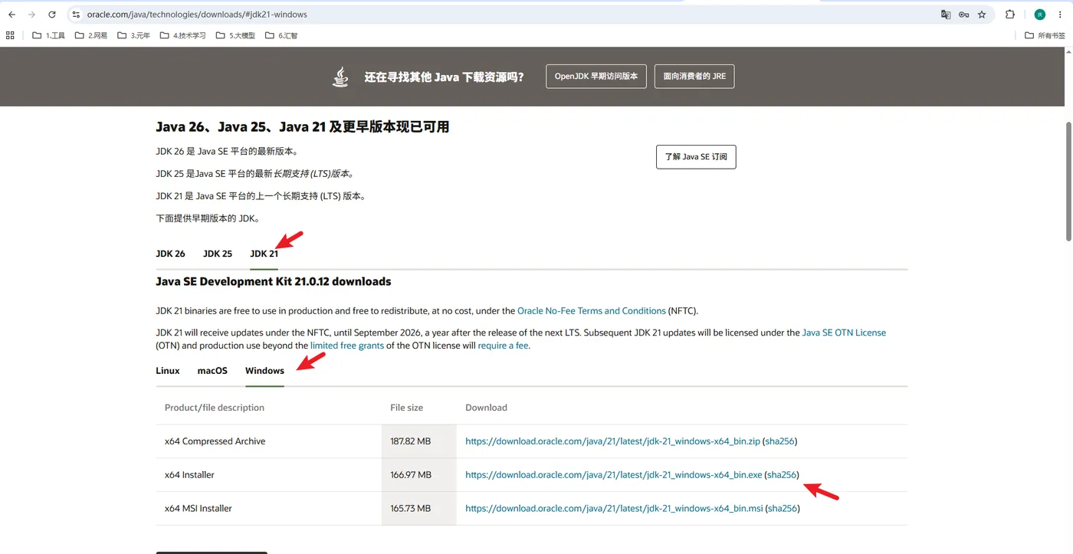The width and height of the screenshot is (1073, 554).
Task: Open the 1.工具 bookmark folder
Action: click(49, 35)
